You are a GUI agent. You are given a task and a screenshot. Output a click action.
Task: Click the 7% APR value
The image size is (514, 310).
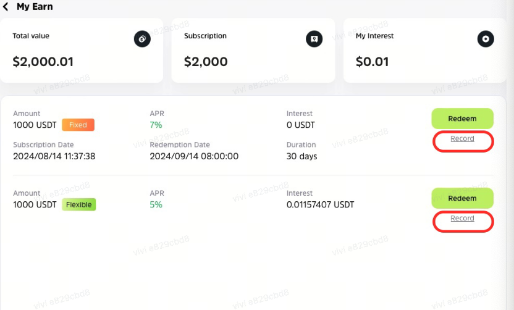tap(156, 125)
